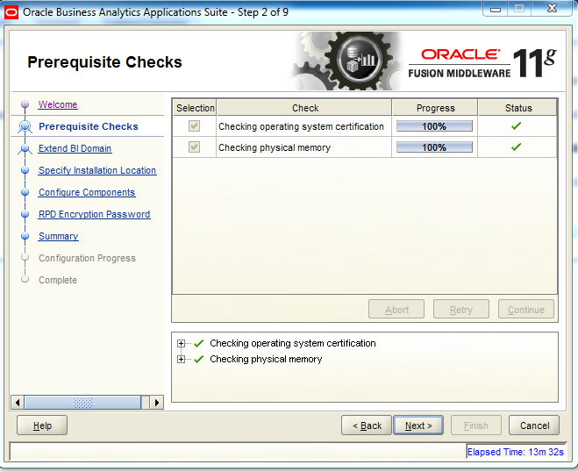The height and width of the screenshot is (472, 578).
Task: Click the Progress column header
Action: pos(435,108)
